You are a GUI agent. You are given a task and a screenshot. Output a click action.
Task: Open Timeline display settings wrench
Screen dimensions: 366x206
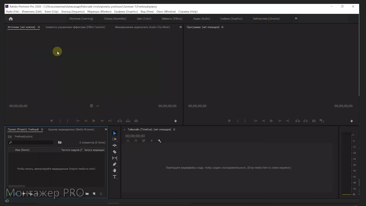pos(159,141)
